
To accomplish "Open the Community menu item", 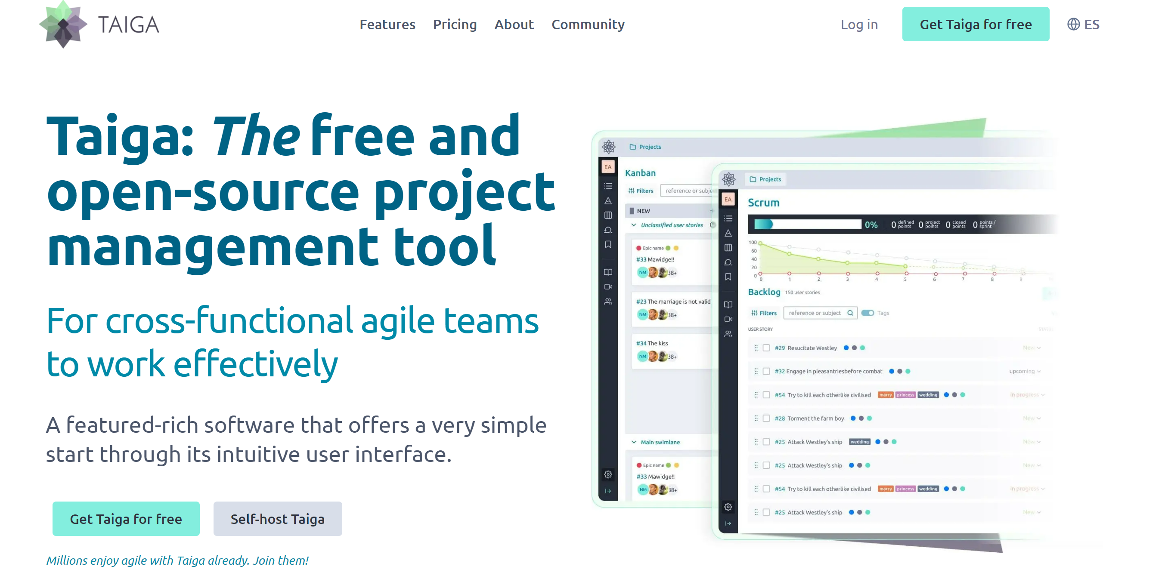I will [587, 25].
